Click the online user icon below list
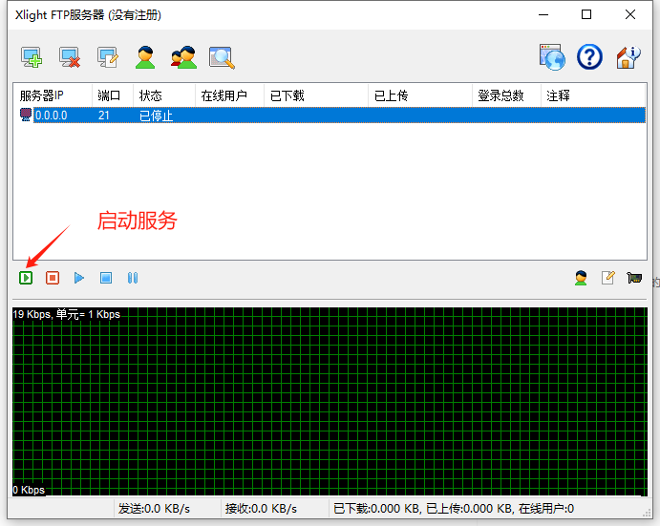Screen dimensions: 660x526 click(x=581, y=278)
